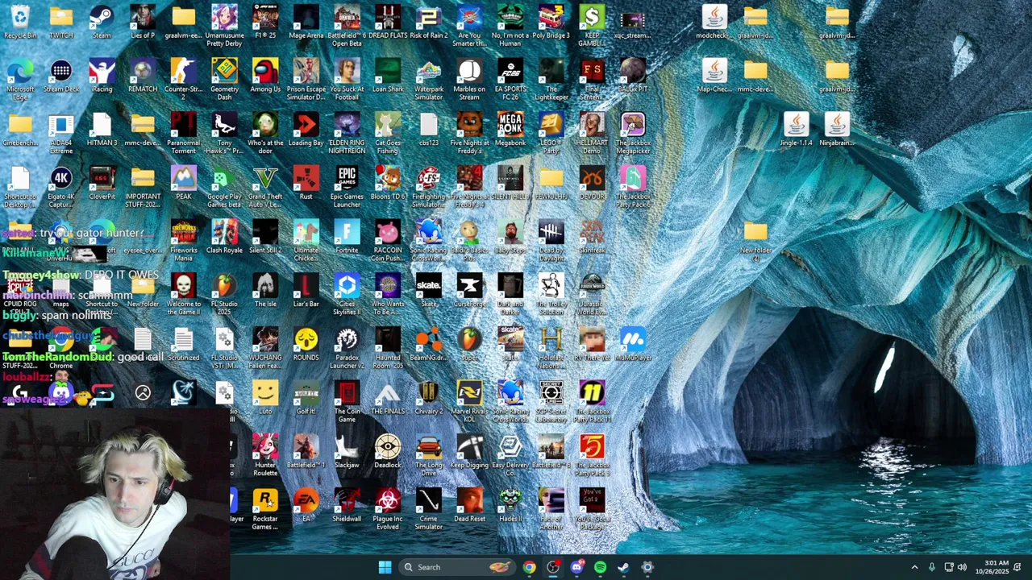1032x580 pixels.
Task: Select the BeamNG.drive shortcut
Action: 428,345
